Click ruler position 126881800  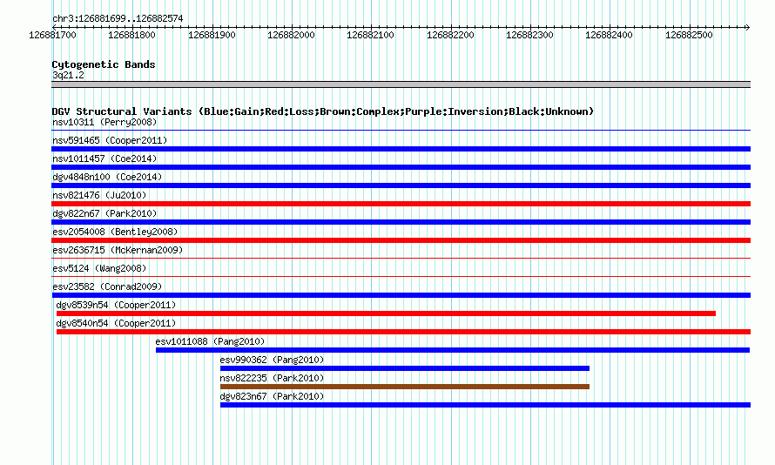point(131,35)
